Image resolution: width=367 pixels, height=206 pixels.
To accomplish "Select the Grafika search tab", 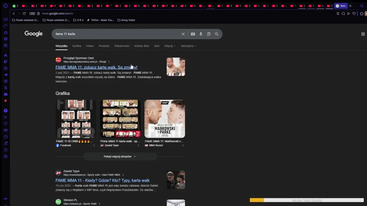I will point(77,46).
